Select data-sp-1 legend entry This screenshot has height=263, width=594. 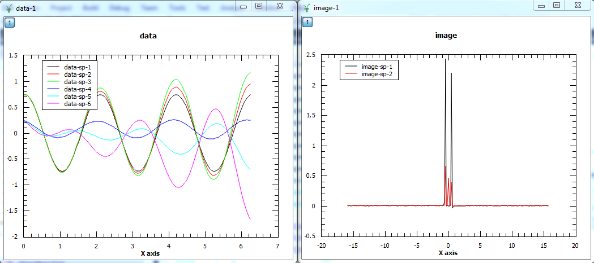coord(78,67)
